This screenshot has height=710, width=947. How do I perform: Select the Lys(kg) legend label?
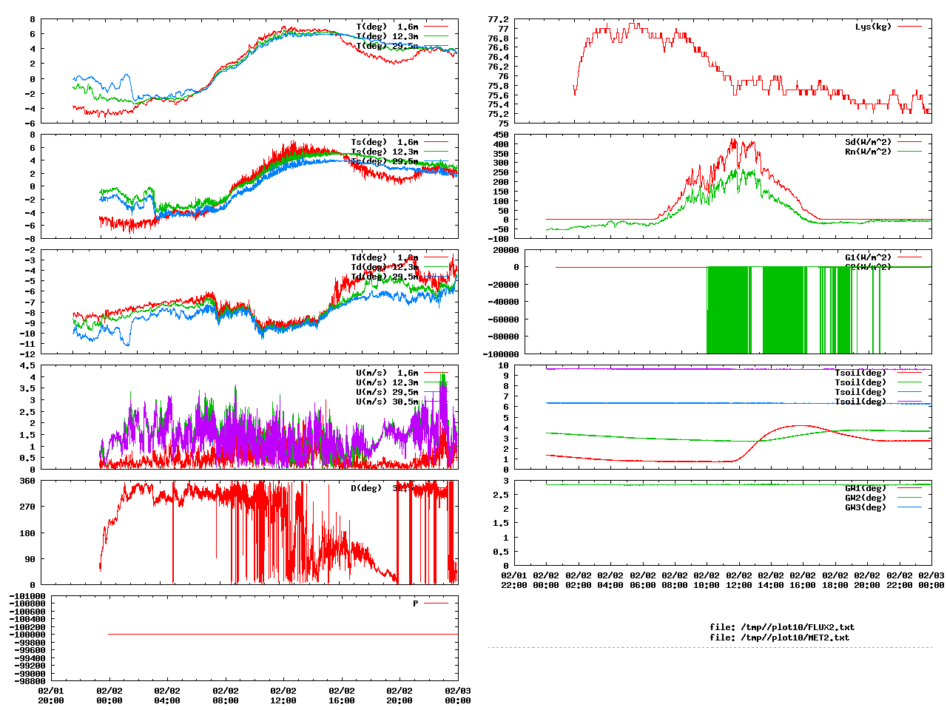(x=874, y=27)
